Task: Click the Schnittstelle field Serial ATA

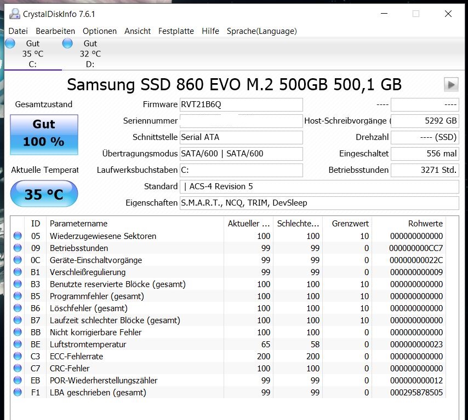Action: [241, 137]
